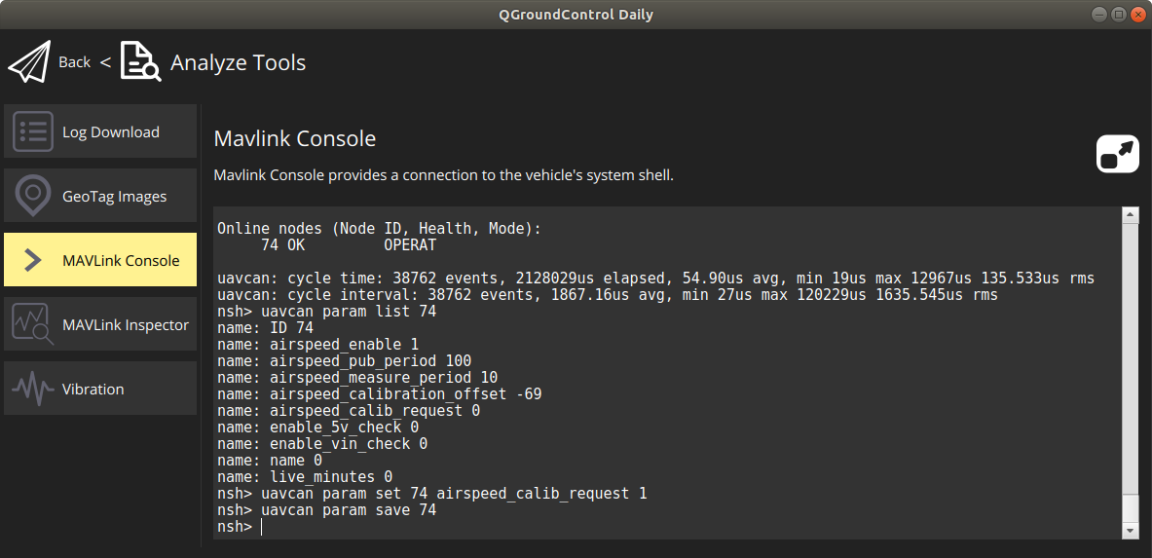Switch to GeoTag Images tab
Viewport: 1152px width, 558px height.
point(100,196)
